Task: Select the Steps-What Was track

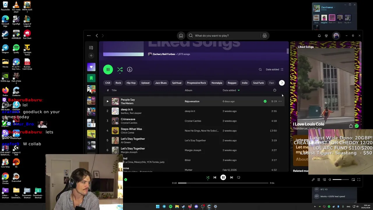Action: [131, 129]
